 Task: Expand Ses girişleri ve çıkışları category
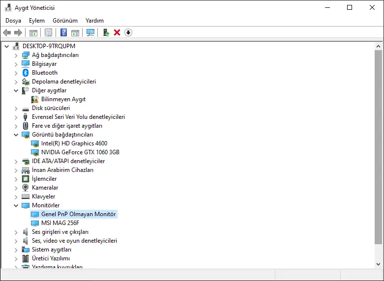pos(16,232)
